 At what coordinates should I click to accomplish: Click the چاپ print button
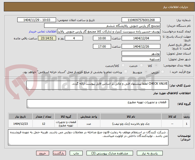click(76, 153)
